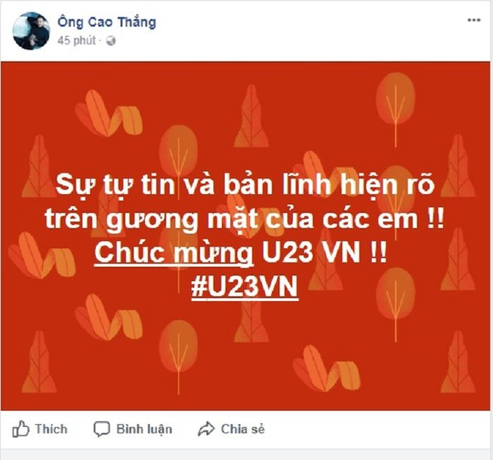
Task: Click the line starting Sự tự tin
Action: pos(245,184)
